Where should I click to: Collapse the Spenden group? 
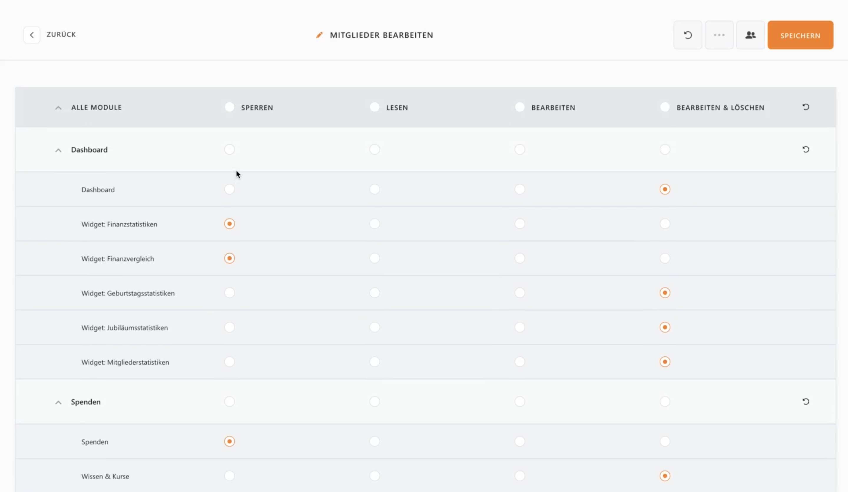point(58,403)
